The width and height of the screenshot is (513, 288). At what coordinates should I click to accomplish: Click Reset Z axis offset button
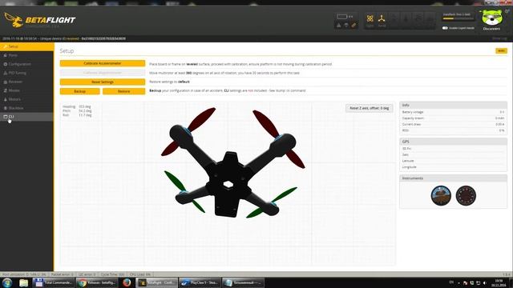[x=370, y=108]
